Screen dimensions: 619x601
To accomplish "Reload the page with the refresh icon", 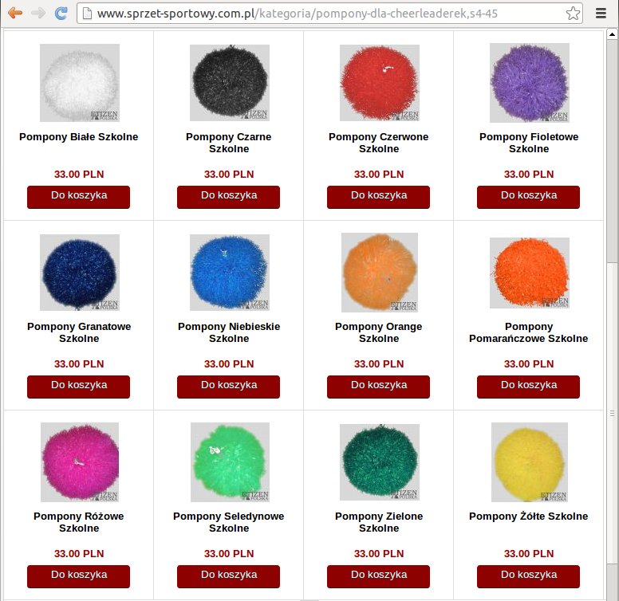I will point(61,13).
